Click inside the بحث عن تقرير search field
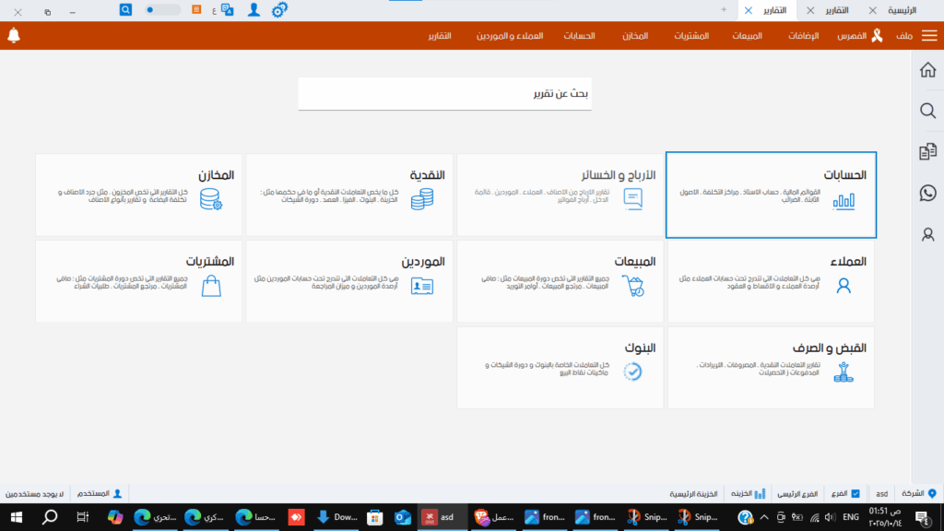 click(x=445, y=93)
